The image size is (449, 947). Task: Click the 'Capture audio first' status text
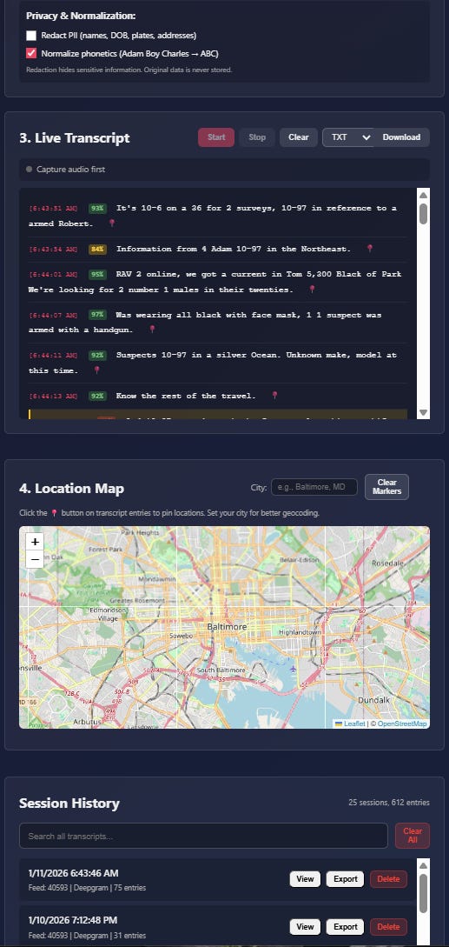point(70,170)
